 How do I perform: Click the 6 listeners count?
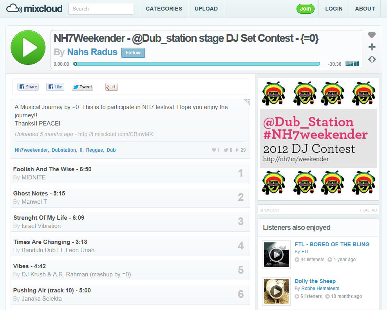[309, 296]
